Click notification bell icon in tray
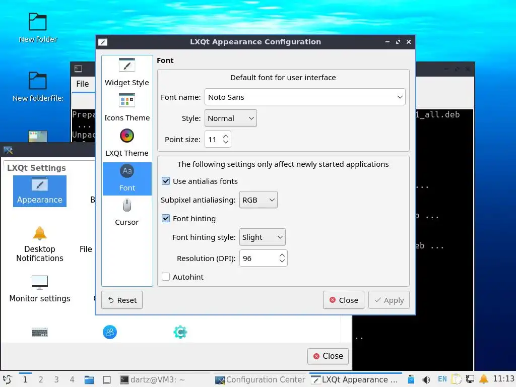The image size is (516, 387). click(484, 379)
